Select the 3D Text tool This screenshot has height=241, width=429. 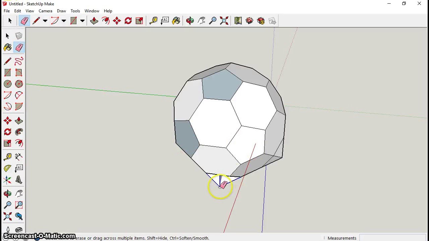coord(19,180)
